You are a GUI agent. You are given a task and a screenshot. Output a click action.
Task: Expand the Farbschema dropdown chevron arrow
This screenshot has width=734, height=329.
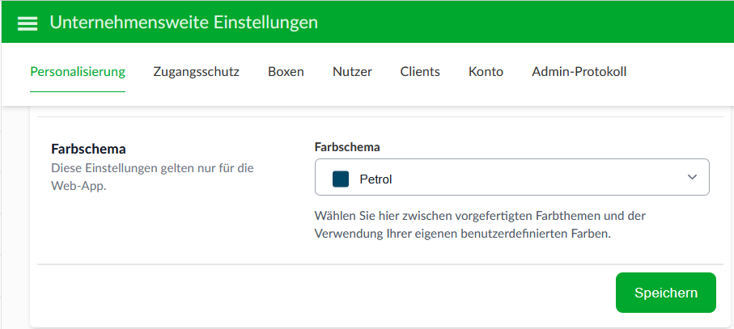(x=692, y=177)
